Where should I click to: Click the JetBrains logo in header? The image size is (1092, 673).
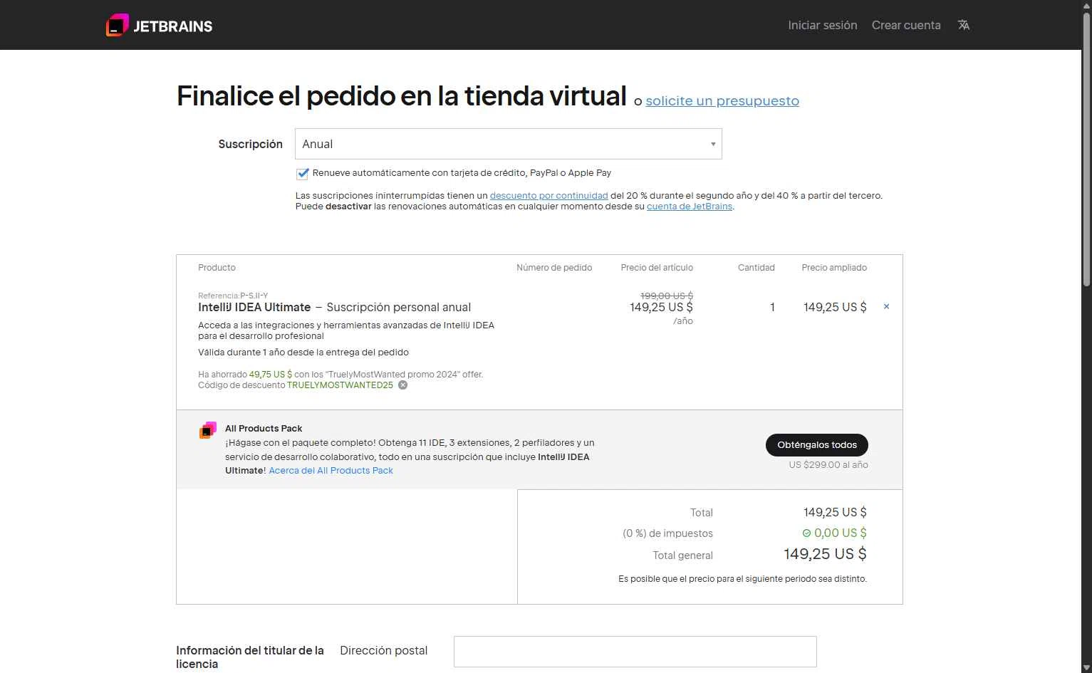coord(160,26)
